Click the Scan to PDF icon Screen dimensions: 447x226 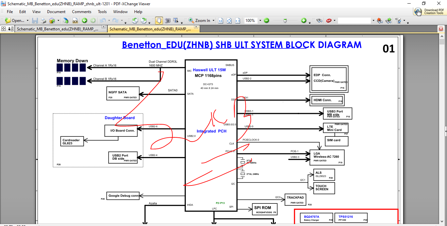click(x=66, y=20)
